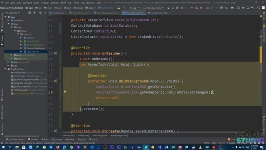This screenshot has width=266, height=150.
Task: Click the override gutter icon on line 28
Action: (x=55, y=81)
